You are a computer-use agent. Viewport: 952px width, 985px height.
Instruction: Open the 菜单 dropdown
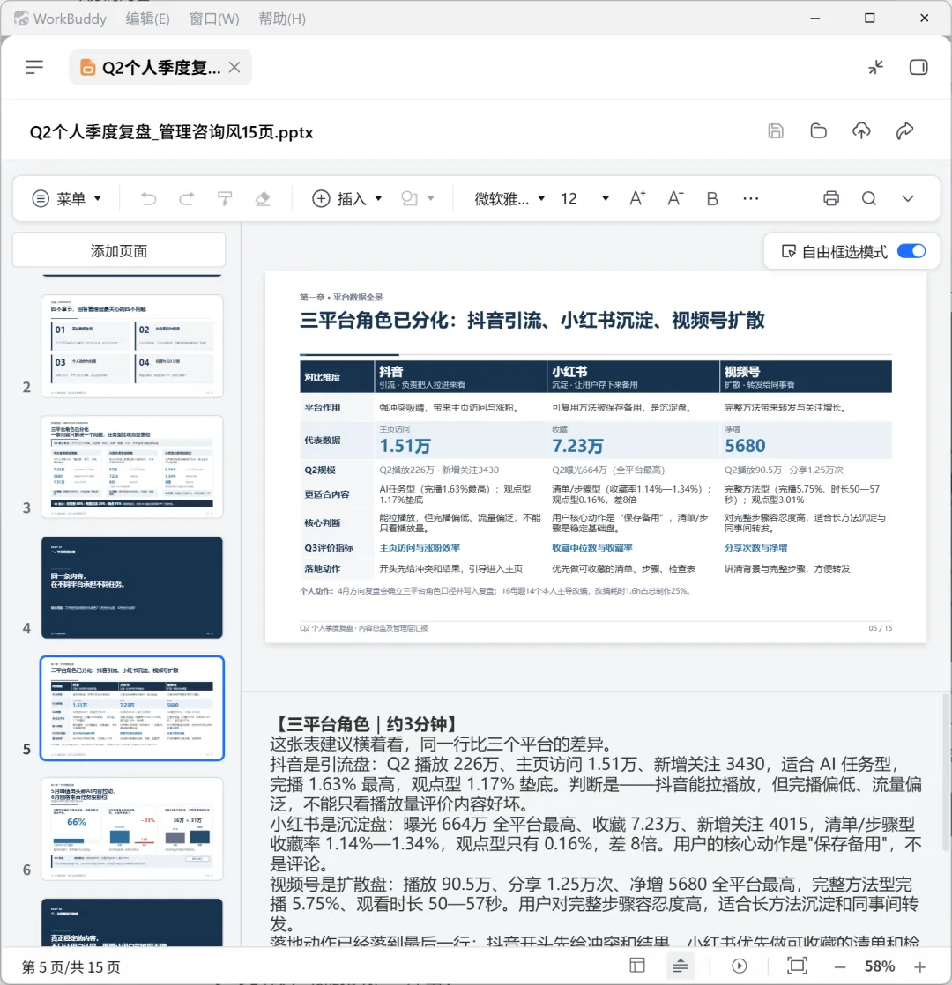tap(67, 198)
